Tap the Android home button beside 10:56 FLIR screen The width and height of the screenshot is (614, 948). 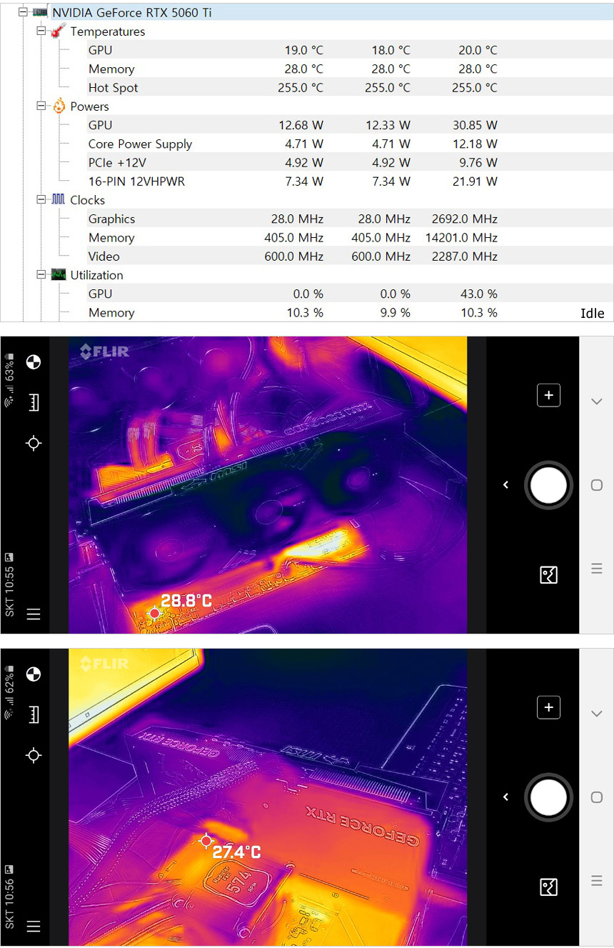click(597, 797)
